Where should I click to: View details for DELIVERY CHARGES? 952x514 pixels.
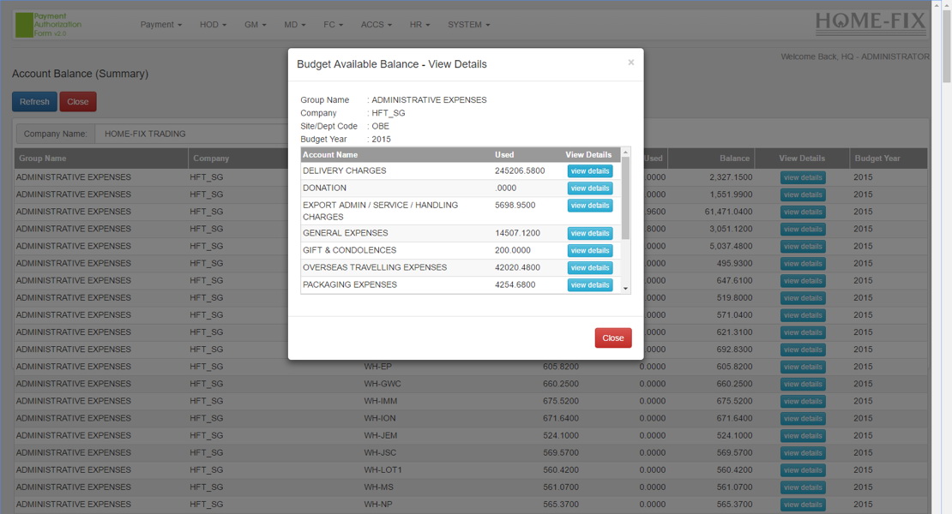(x=589, y=170)
